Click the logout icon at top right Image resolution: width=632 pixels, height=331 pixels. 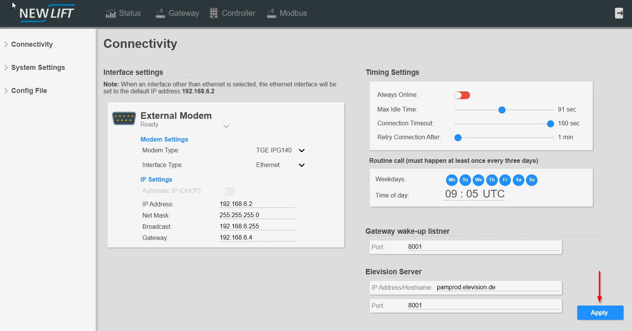tap(619, 13)
